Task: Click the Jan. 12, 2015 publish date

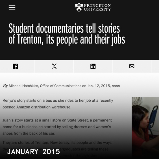Action: [99, 86]
